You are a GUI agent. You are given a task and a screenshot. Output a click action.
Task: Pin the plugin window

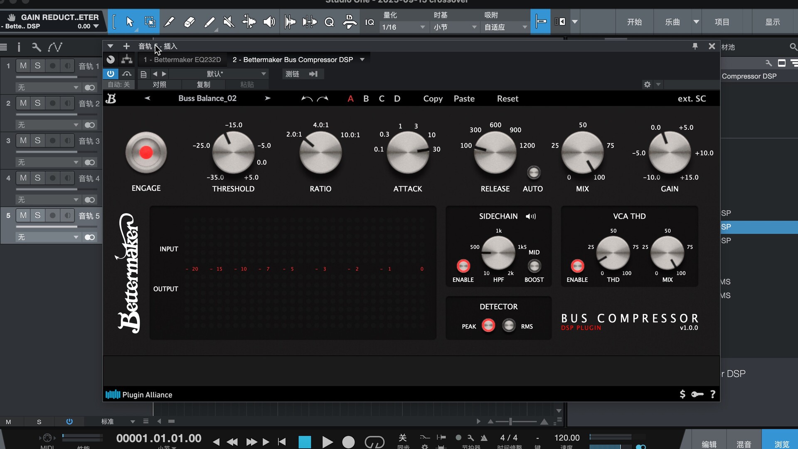click(695, 46)
